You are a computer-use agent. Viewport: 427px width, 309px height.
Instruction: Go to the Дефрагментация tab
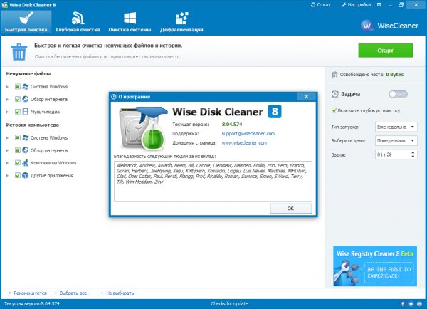click(x=181, y=22)
